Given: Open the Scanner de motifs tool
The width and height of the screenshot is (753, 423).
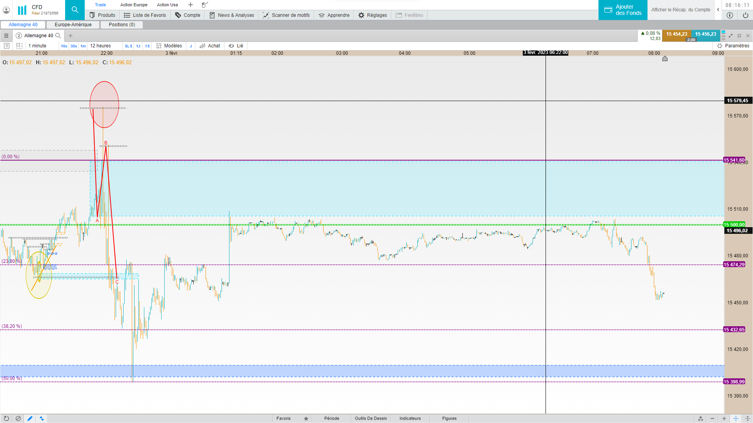Looking at the screenshot, I should [x=286, y=15].
